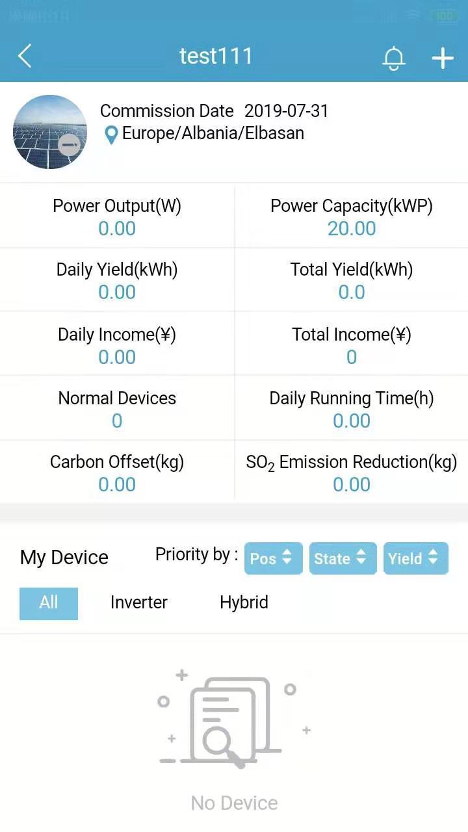Tap the plus icon to add

[443, 58]
